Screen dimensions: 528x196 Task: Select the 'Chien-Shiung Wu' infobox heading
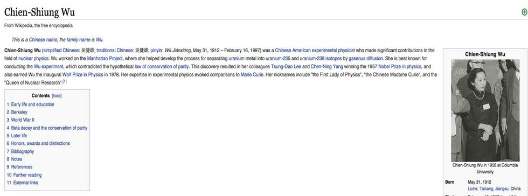click(485, 54)
